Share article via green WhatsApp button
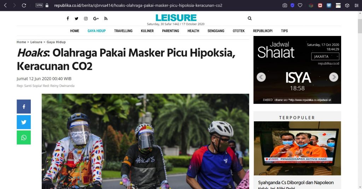362x189 pixels. pos(24,138)
